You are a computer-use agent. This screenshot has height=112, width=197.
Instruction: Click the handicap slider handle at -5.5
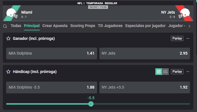[x=91, y=104]
